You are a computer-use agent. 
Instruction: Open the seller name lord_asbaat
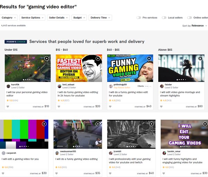point(68,85)
